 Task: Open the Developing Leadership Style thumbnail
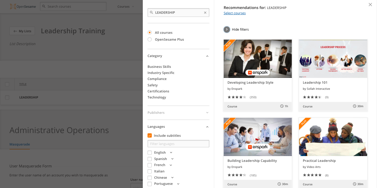click(258, 59)
